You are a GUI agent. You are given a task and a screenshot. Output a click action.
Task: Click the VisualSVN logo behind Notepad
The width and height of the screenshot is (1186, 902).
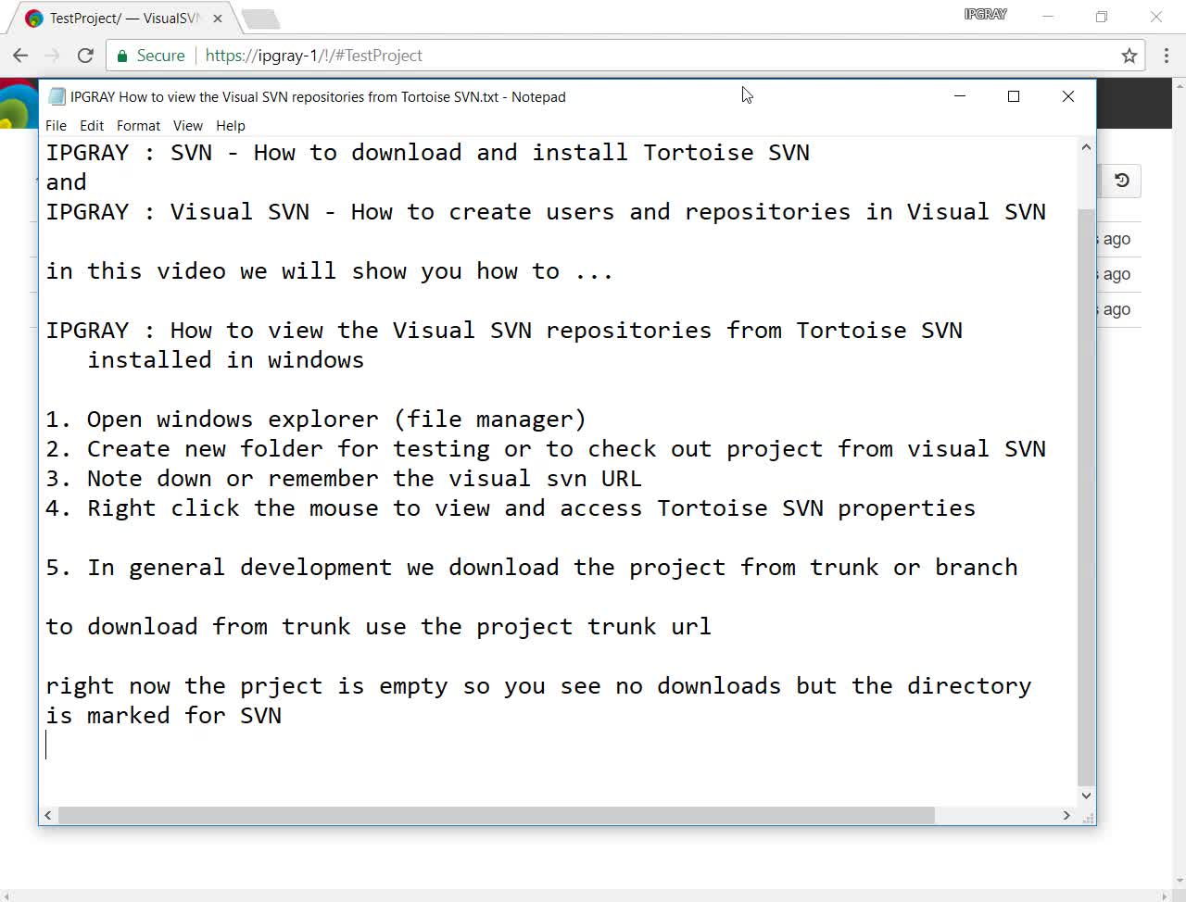pos(17,104)
